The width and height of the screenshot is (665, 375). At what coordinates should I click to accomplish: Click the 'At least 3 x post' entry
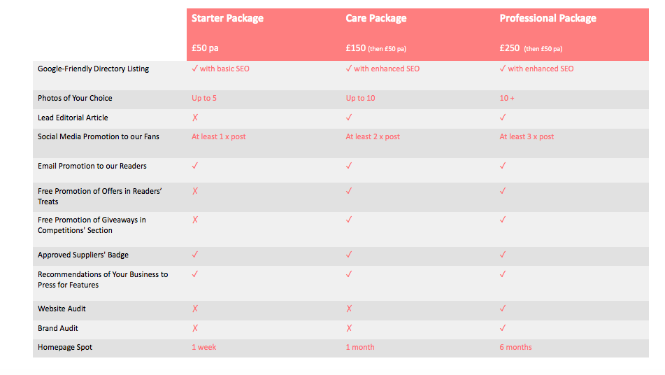click(x=527, y=136)
